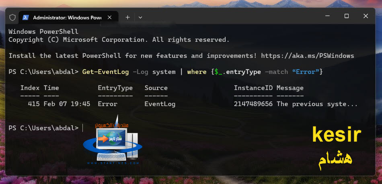Click the last PS C:\Users\abdal> prompt
The height and width of the screenshot is (184, 382).
(x=43, y=128)
